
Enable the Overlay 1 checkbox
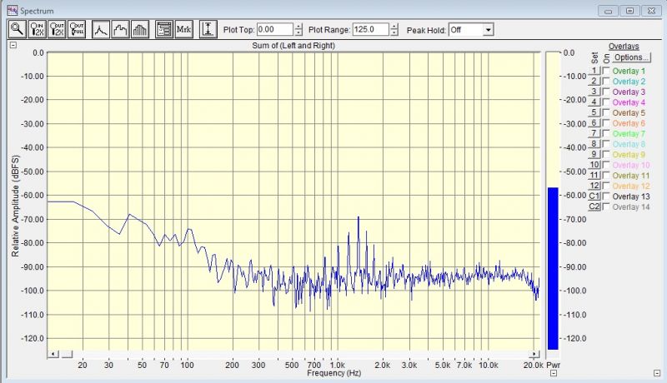[x=606, y=71]
